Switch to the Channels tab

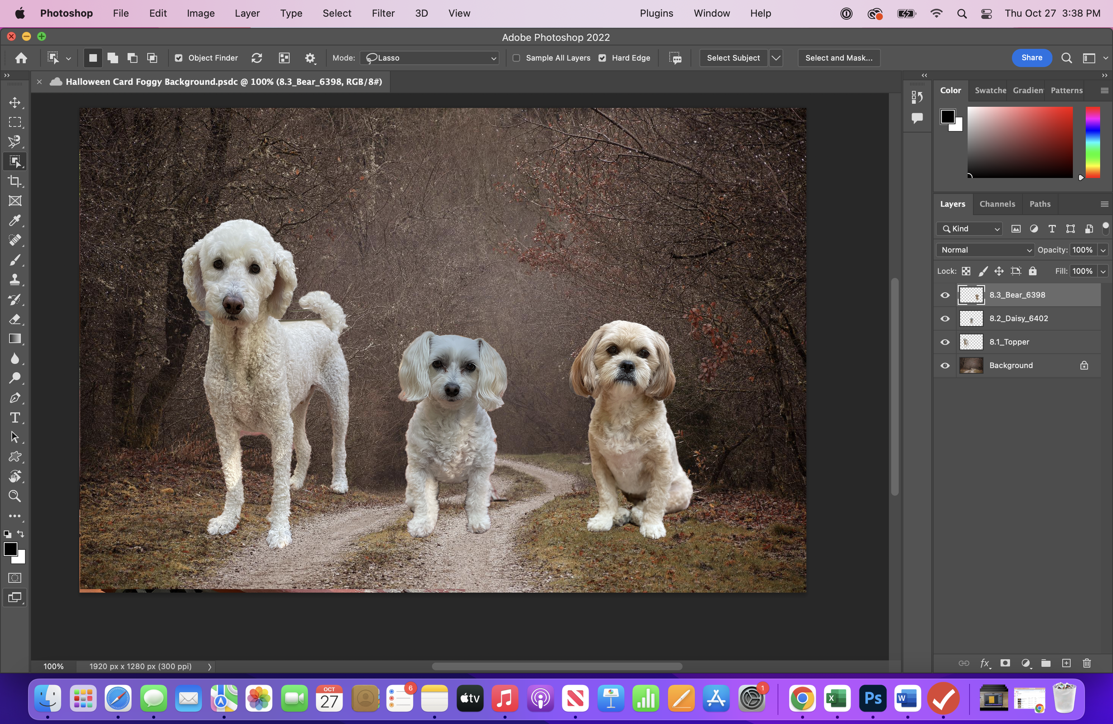[997, 204]
